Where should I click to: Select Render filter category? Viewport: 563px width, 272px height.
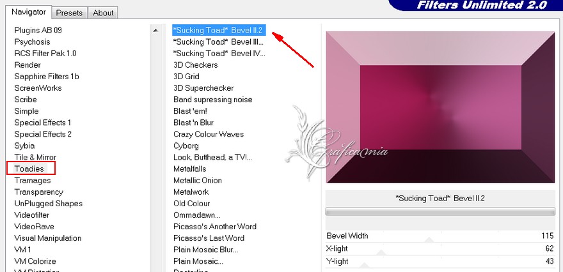[x=28, y=65]
